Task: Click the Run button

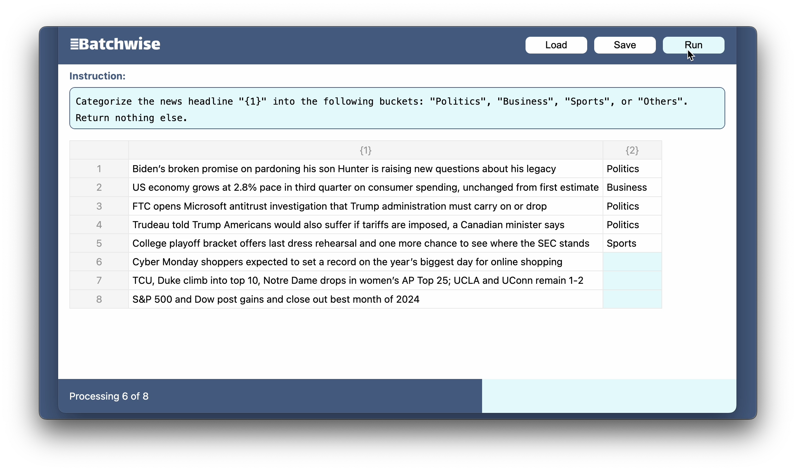Action: [x=693, y=45]
